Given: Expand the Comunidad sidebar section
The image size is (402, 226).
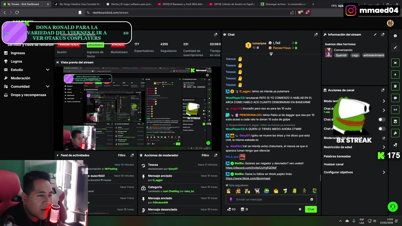Looking at the screenshot, I should (x=48, y=86).
